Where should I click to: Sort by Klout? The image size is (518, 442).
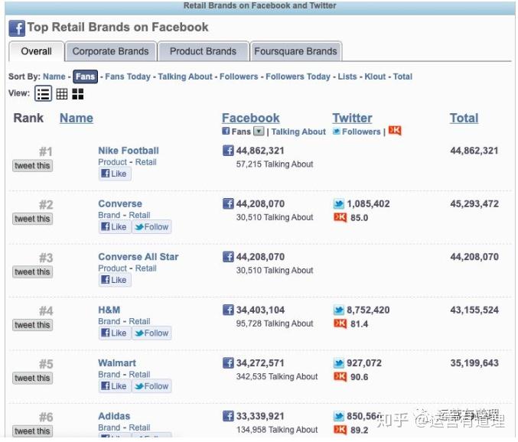(375, 76)
